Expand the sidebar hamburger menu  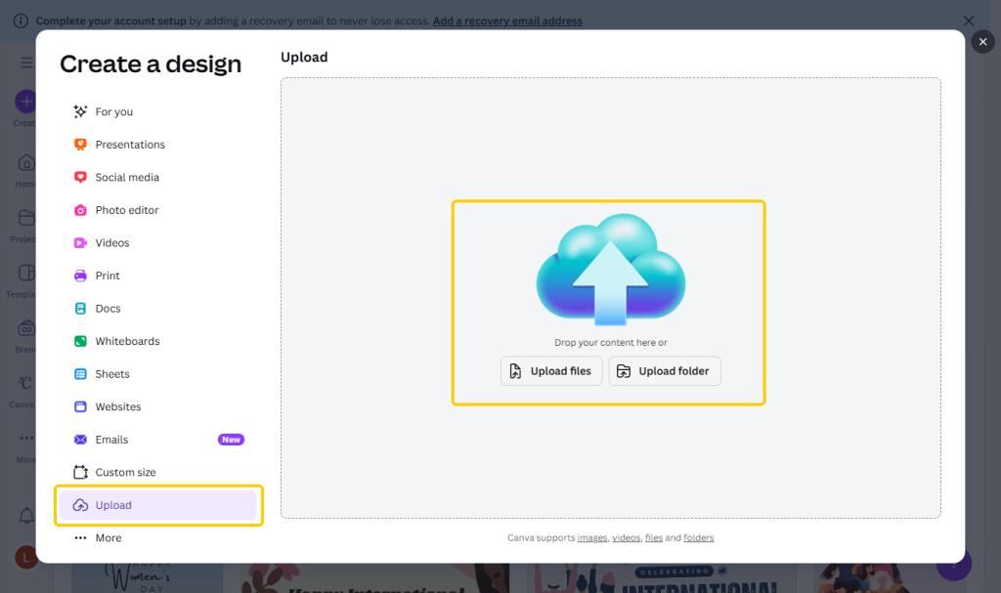(26, 62)
